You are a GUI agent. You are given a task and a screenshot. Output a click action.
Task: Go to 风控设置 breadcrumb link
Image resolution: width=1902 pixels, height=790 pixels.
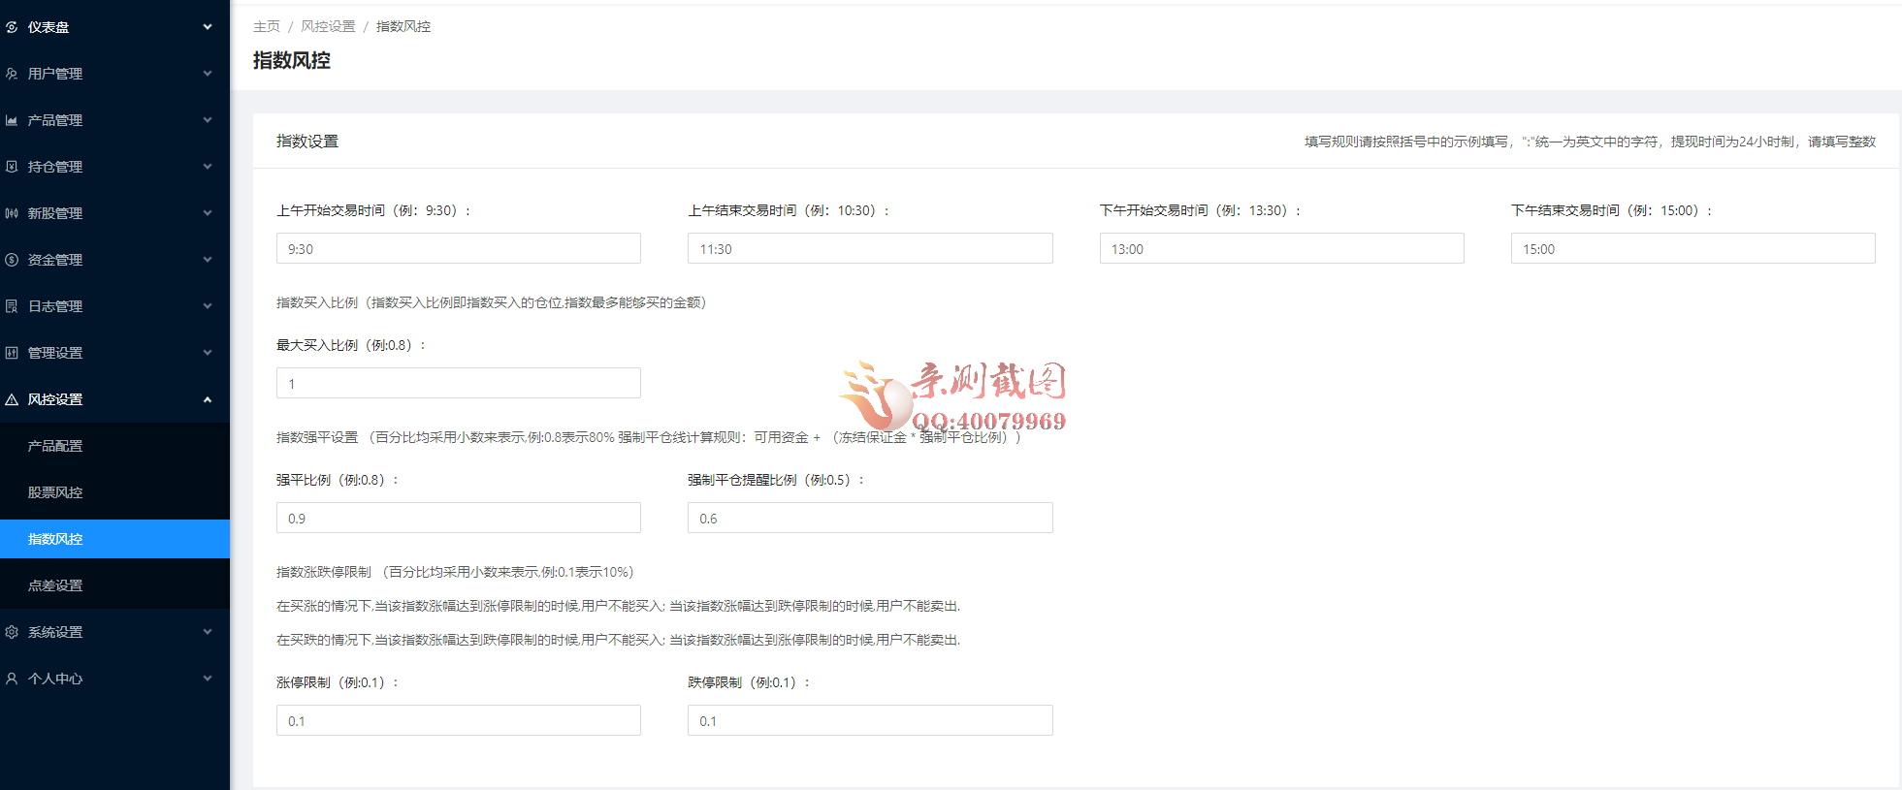click(x=328, y=26)
